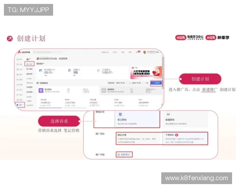The image size is (236, 188).
Task: Select the 曝光数 metric card
Action: 75,103
